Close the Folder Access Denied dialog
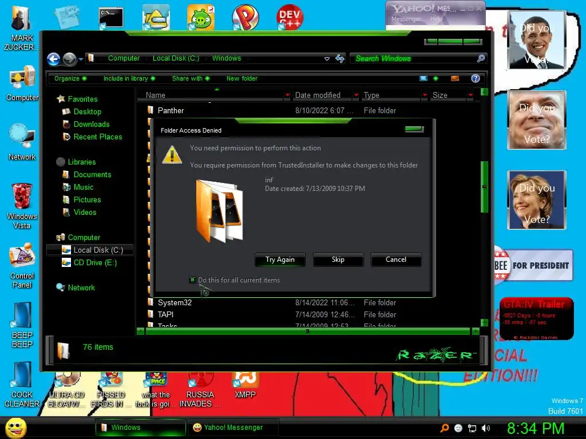 click(414, 129)
